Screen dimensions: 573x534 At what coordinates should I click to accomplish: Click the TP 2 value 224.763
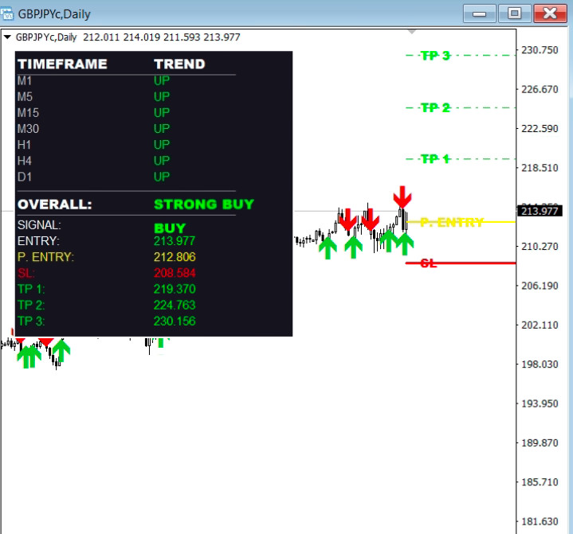[x=175, y=305]
